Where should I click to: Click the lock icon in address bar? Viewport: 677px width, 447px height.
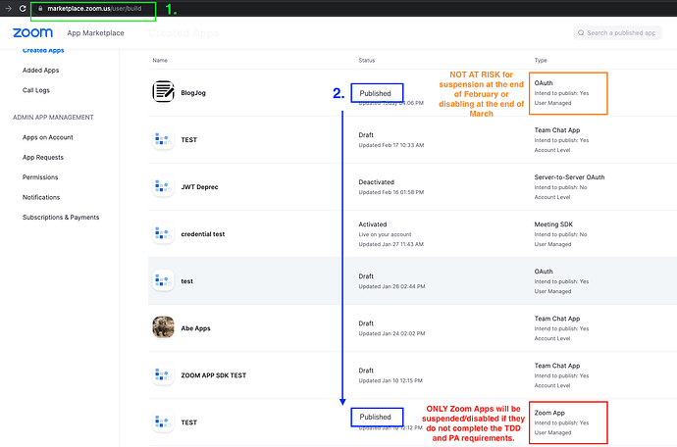click(x=40, y=8)
